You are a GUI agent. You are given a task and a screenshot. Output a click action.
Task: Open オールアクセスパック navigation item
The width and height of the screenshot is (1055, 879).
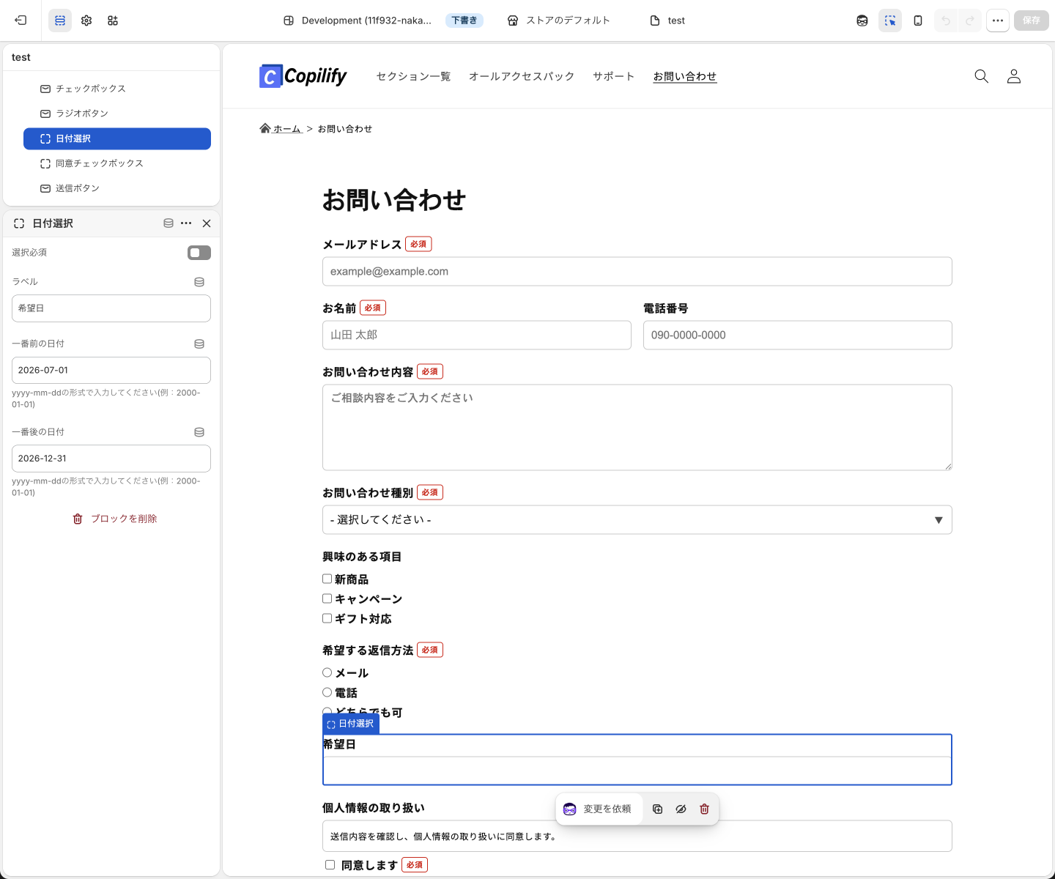[x=522, y=76]
